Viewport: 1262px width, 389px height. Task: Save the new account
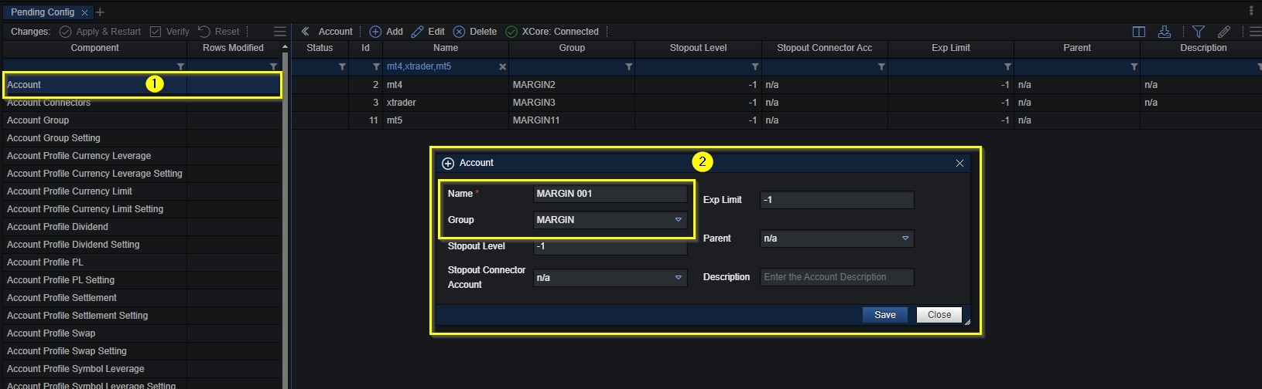pyautogui.click(x=885, y=315)
